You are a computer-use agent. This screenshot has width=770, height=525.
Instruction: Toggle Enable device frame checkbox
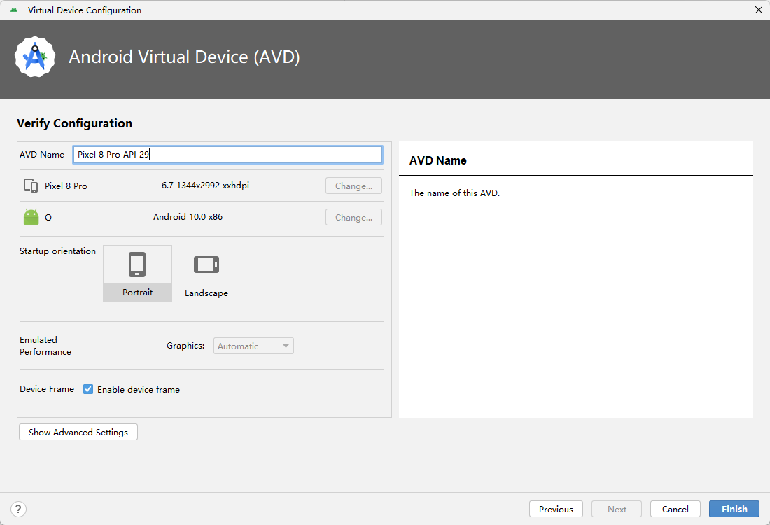(88, 389)
